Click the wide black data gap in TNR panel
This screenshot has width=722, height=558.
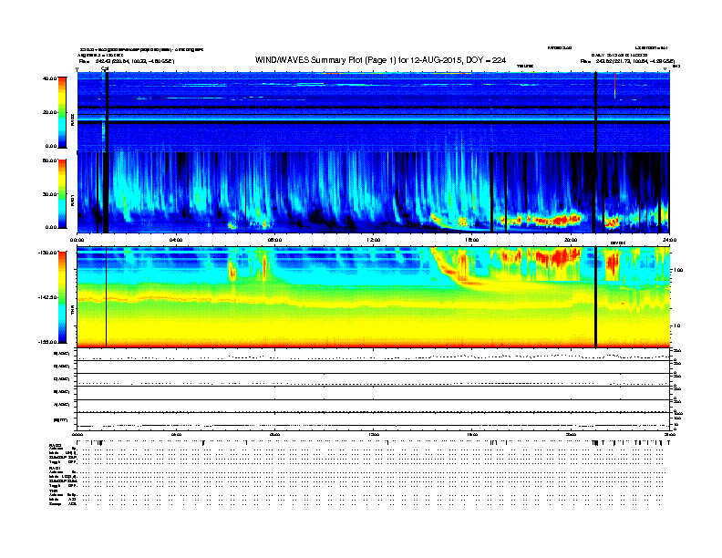(596, 297)
